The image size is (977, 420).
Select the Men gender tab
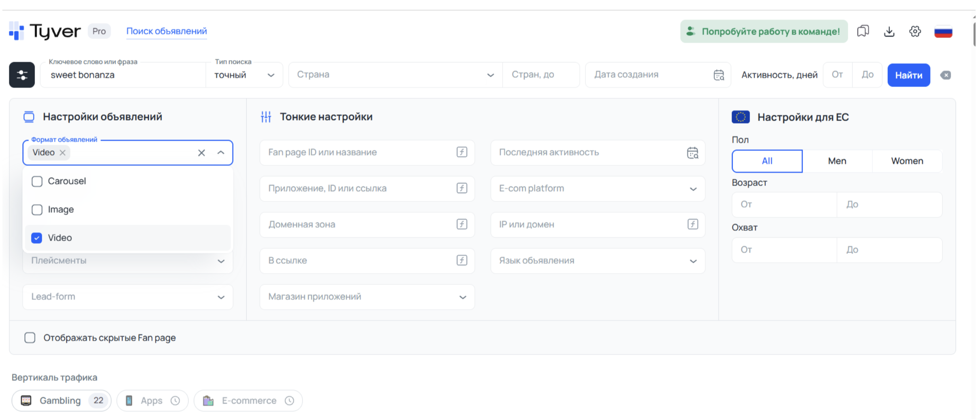pyautogui.click(x=837, y=161)
